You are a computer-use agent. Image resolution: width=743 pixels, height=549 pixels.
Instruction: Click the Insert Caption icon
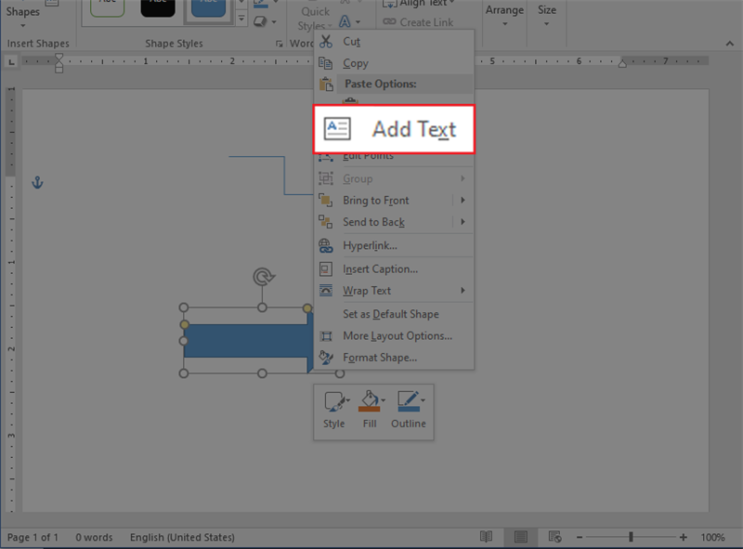pyautogui.click(x=325, y=268)
